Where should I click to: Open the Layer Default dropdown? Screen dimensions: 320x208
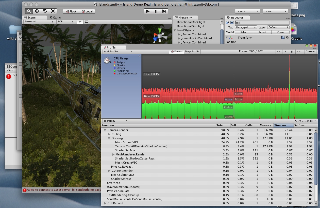tap(278, 27)
